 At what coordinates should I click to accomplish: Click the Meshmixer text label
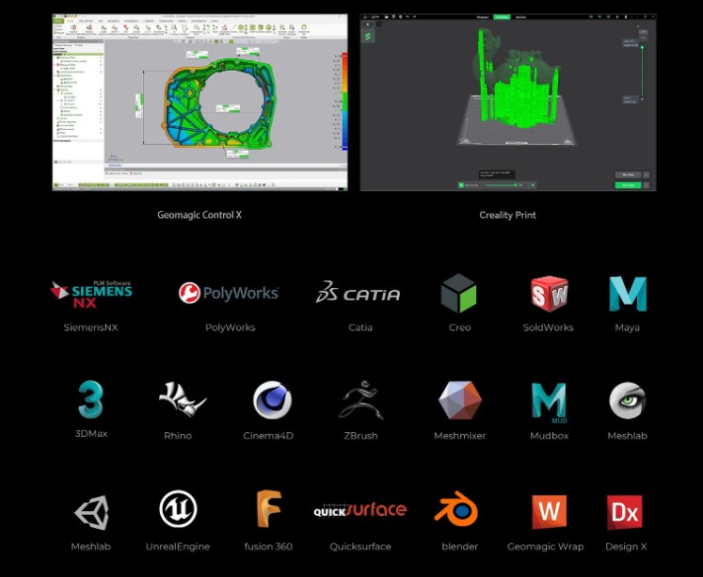[460, 435]
